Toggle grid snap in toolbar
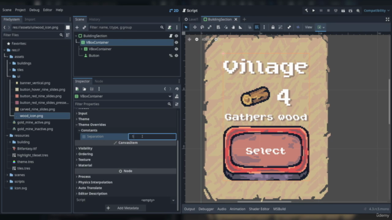This screenshot has height=220, width=392. [257, 27]
